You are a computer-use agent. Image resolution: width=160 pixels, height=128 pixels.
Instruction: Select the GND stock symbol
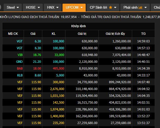pyautogui.click(x=20, y=62)
